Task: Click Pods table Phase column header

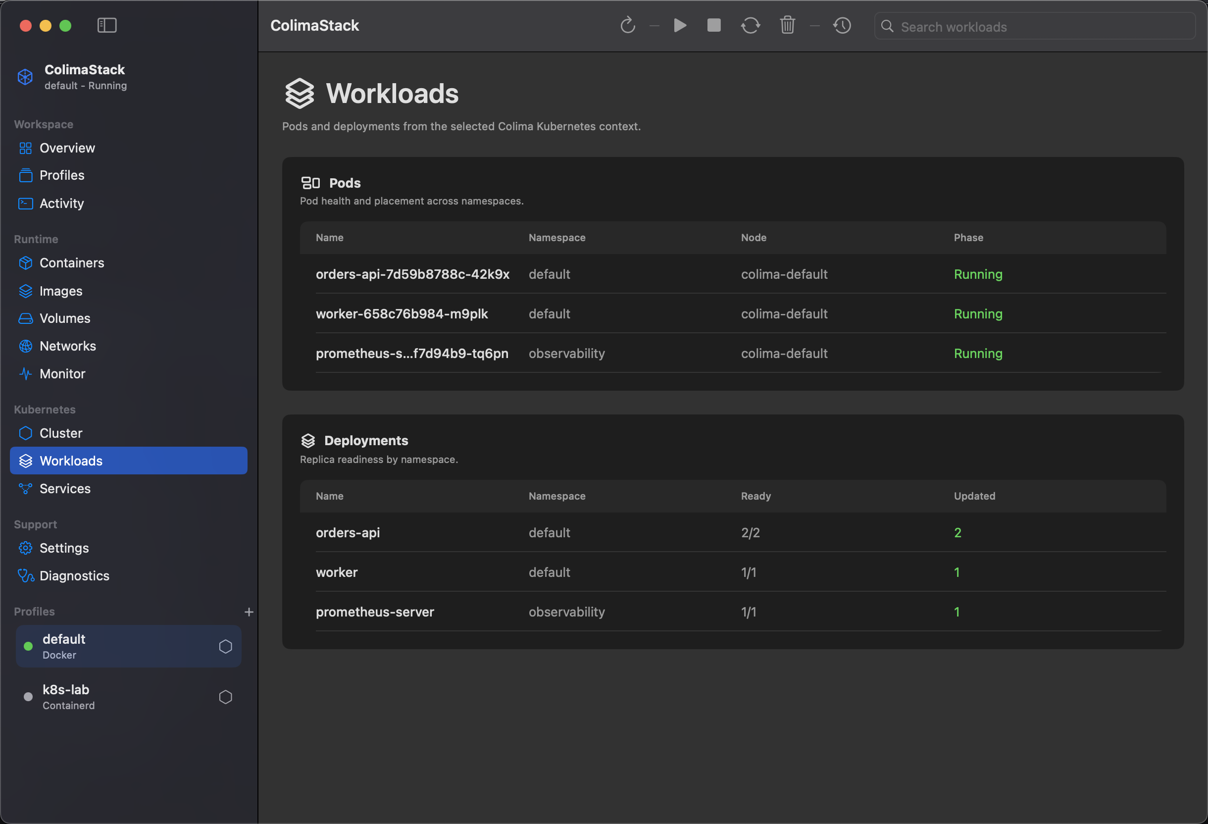Action: [968, 238]
